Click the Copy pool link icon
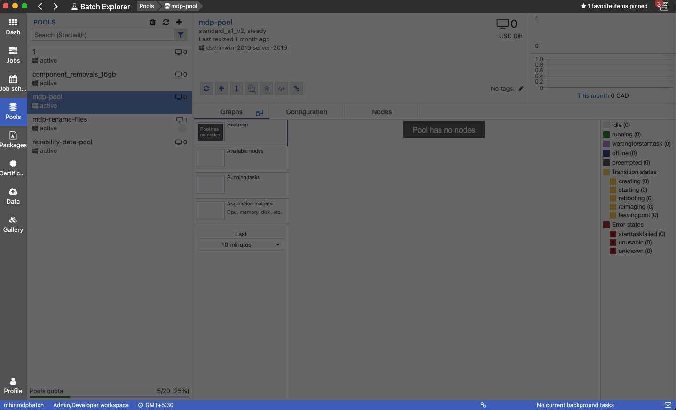Viewport: 676px width, 410px height. point(297,88)
